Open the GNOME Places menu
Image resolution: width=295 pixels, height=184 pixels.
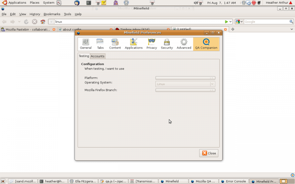[34, 3]
